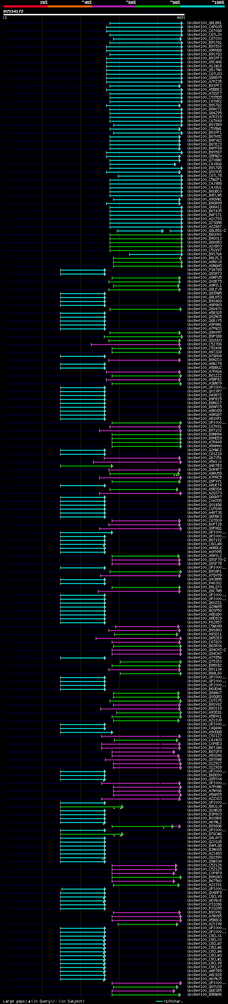The width and height of the screenshot is (228, 1004).
Task: Open hit UniRef100_Q84Z95
Action: pyautogui.click(x=204, y=113)
